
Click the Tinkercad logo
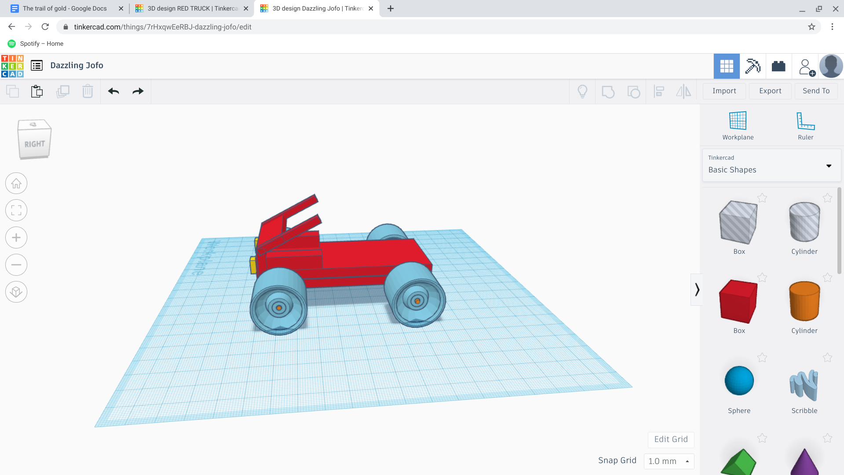[12, 66]
